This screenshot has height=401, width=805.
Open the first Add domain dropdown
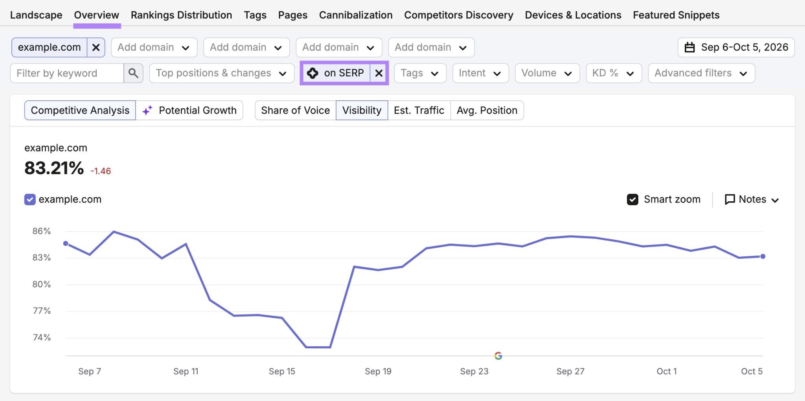coord(154,48)
